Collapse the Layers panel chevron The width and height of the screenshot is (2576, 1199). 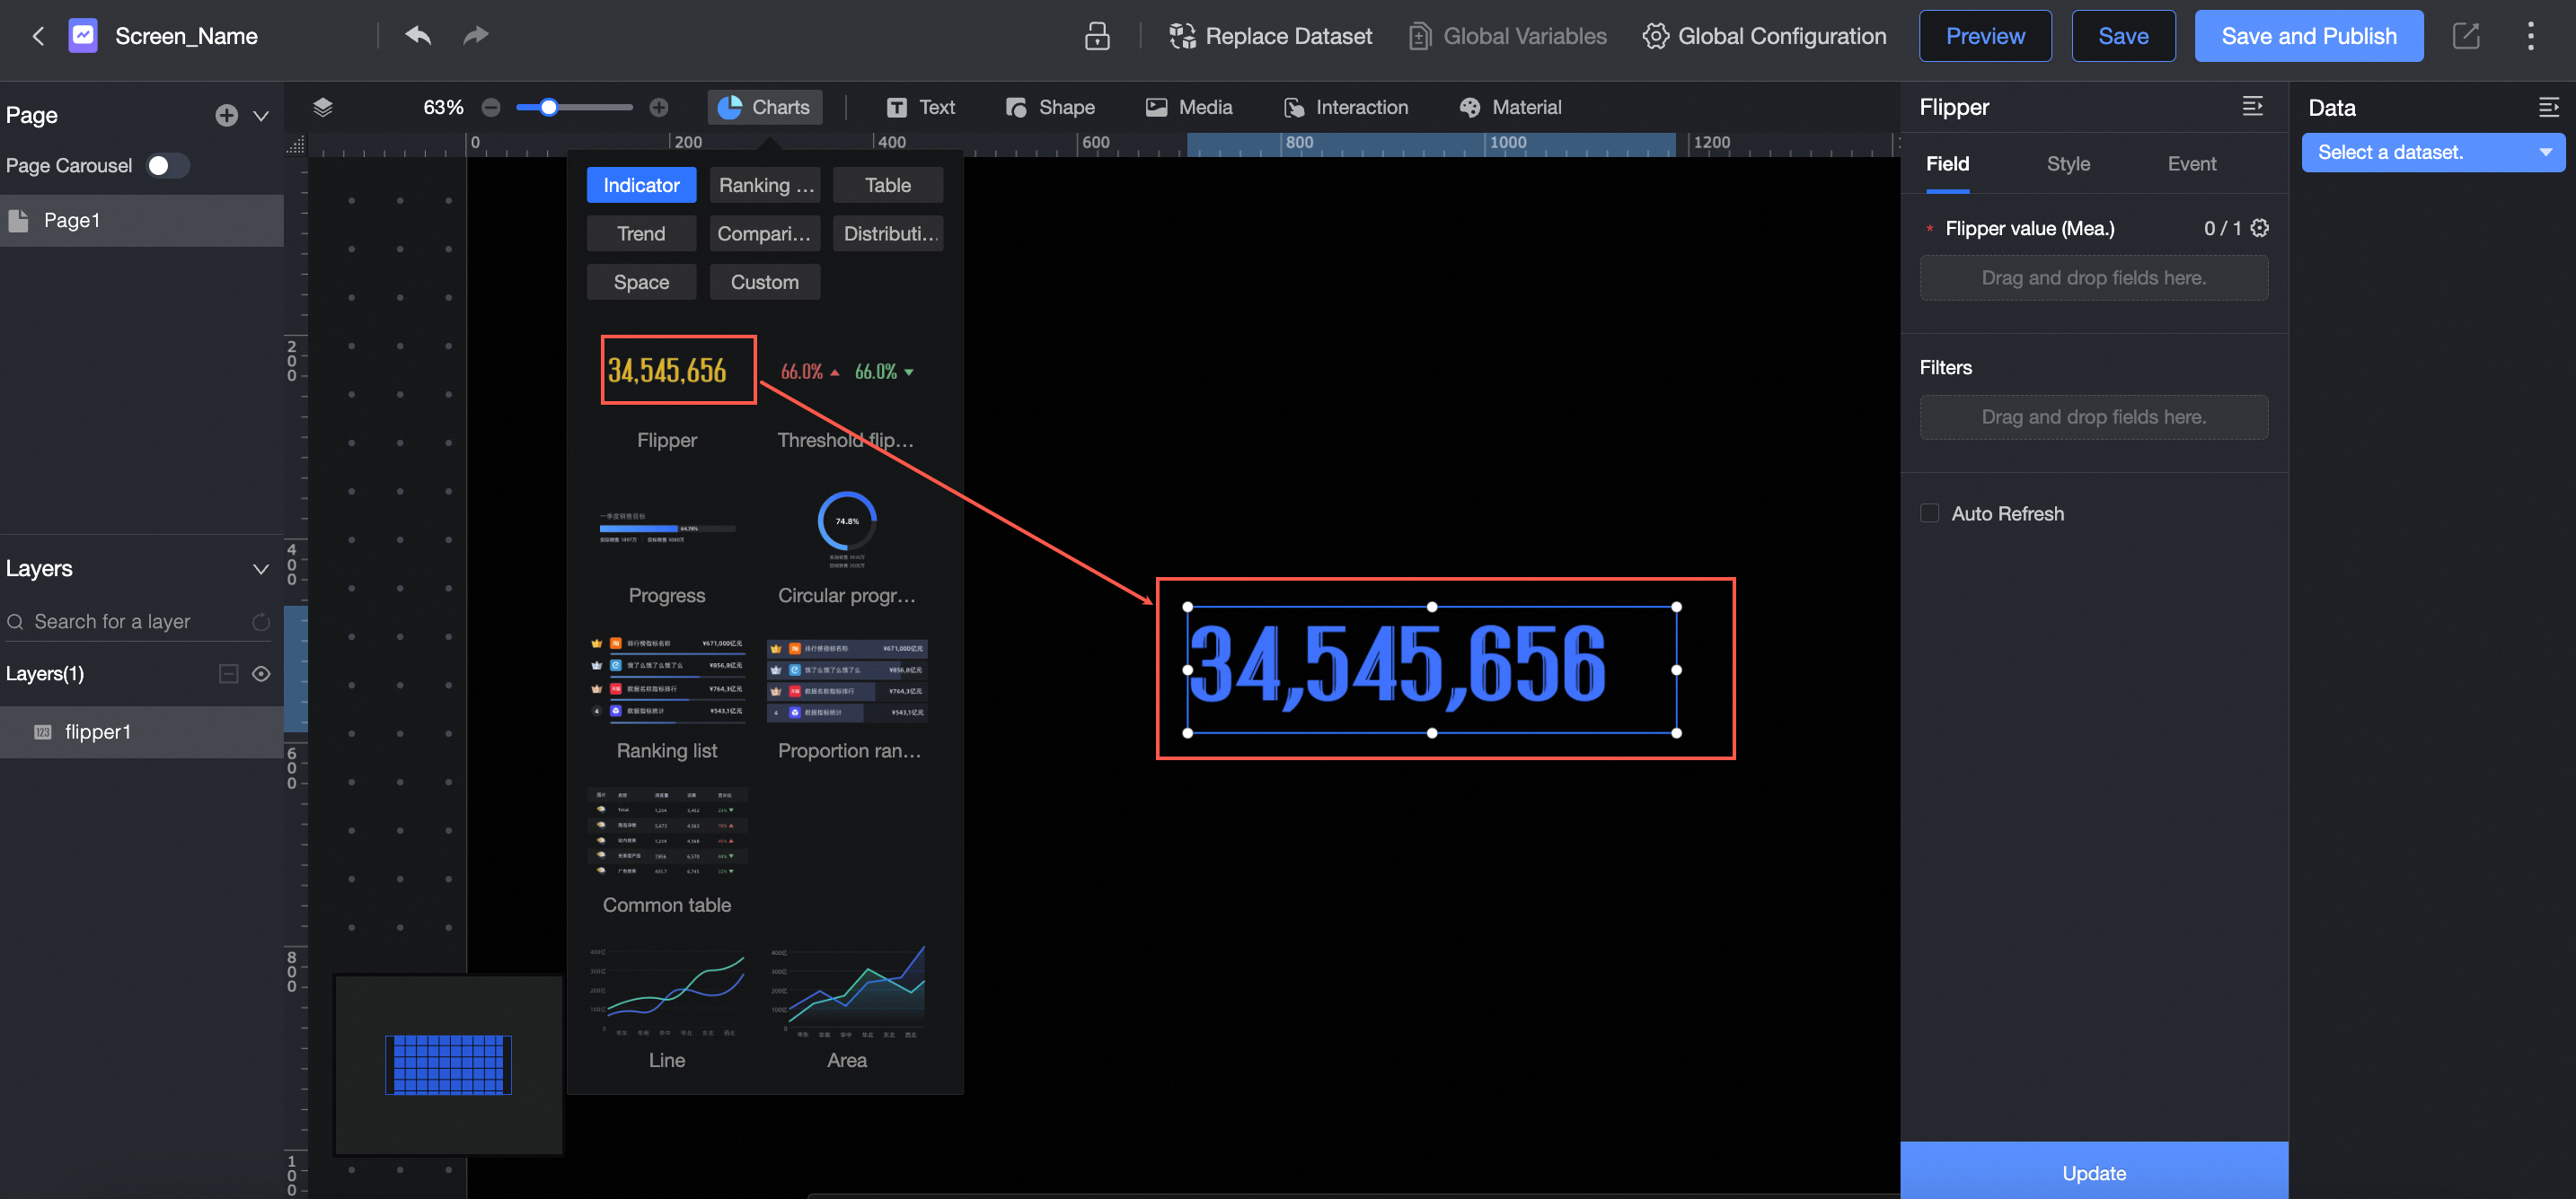[261, 568]
